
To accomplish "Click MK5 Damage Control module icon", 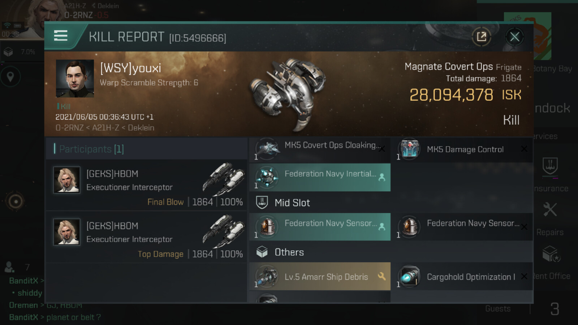I will (x=410, y=149).
